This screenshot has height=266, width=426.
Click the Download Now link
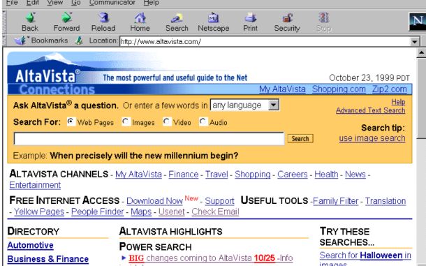click(x=154, y=201)
